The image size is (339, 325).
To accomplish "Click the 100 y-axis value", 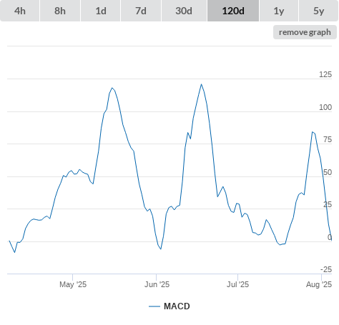I will coord(325,107).
